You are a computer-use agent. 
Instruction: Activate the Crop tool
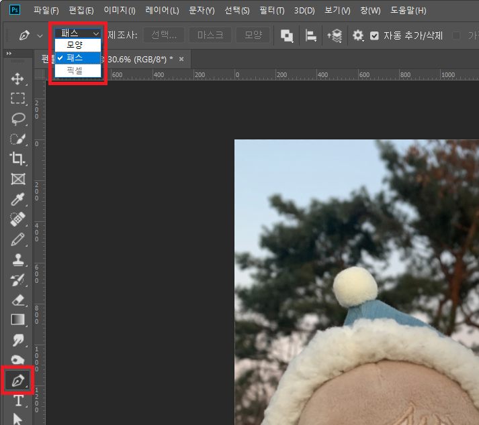click(x=17, y=159)
